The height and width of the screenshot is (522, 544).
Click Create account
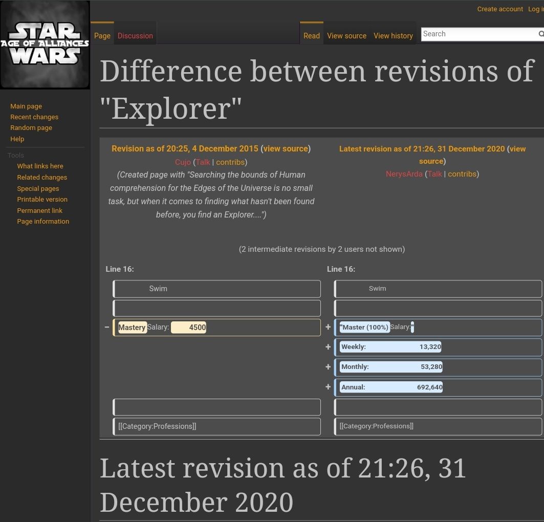[500, 9]
